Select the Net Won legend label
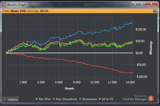Screen dimensions: 160x106 [x=45, y=99]
